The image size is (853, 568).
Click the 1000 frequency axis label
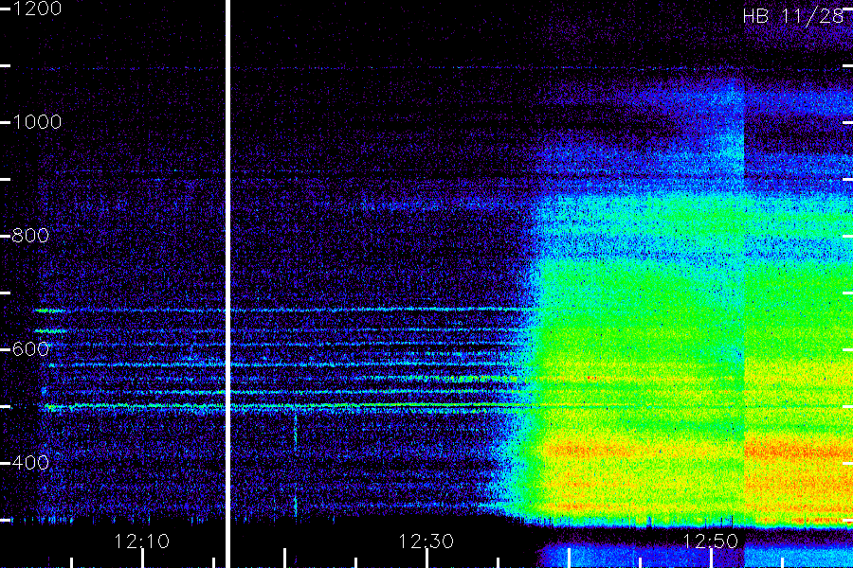point(36,122)
